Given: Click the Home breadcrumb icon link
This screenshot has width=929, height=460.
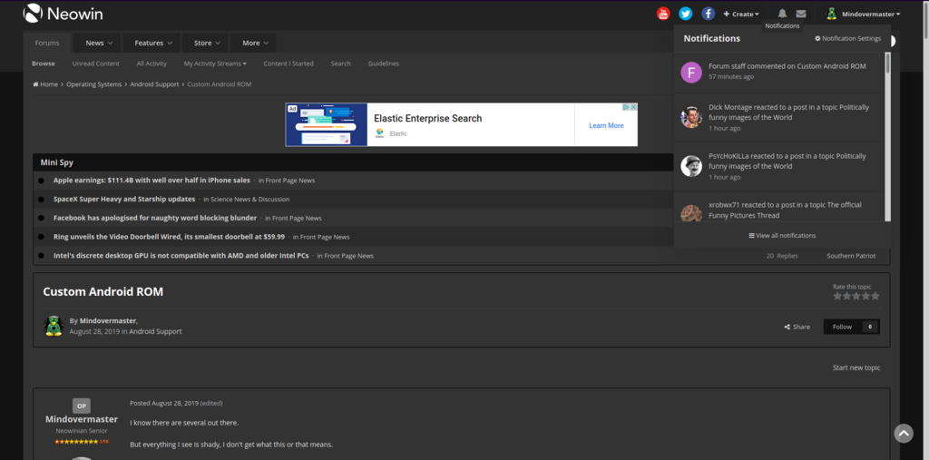Looking at the screenshot, I should (45, 84).
